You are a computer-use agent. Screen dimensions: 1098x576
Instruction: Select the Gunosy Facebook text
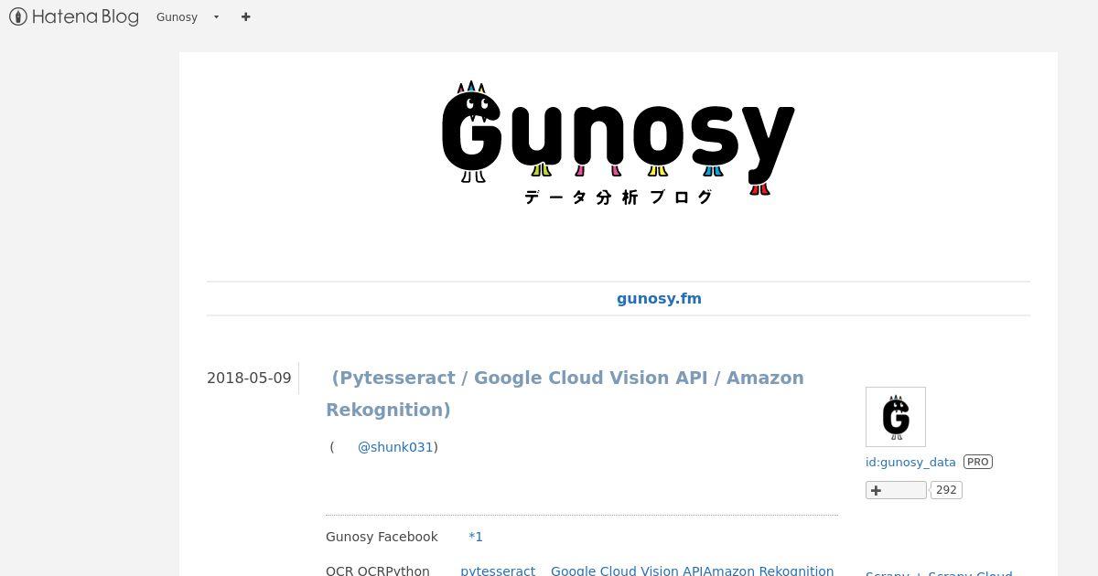click(x=382, y=537)
